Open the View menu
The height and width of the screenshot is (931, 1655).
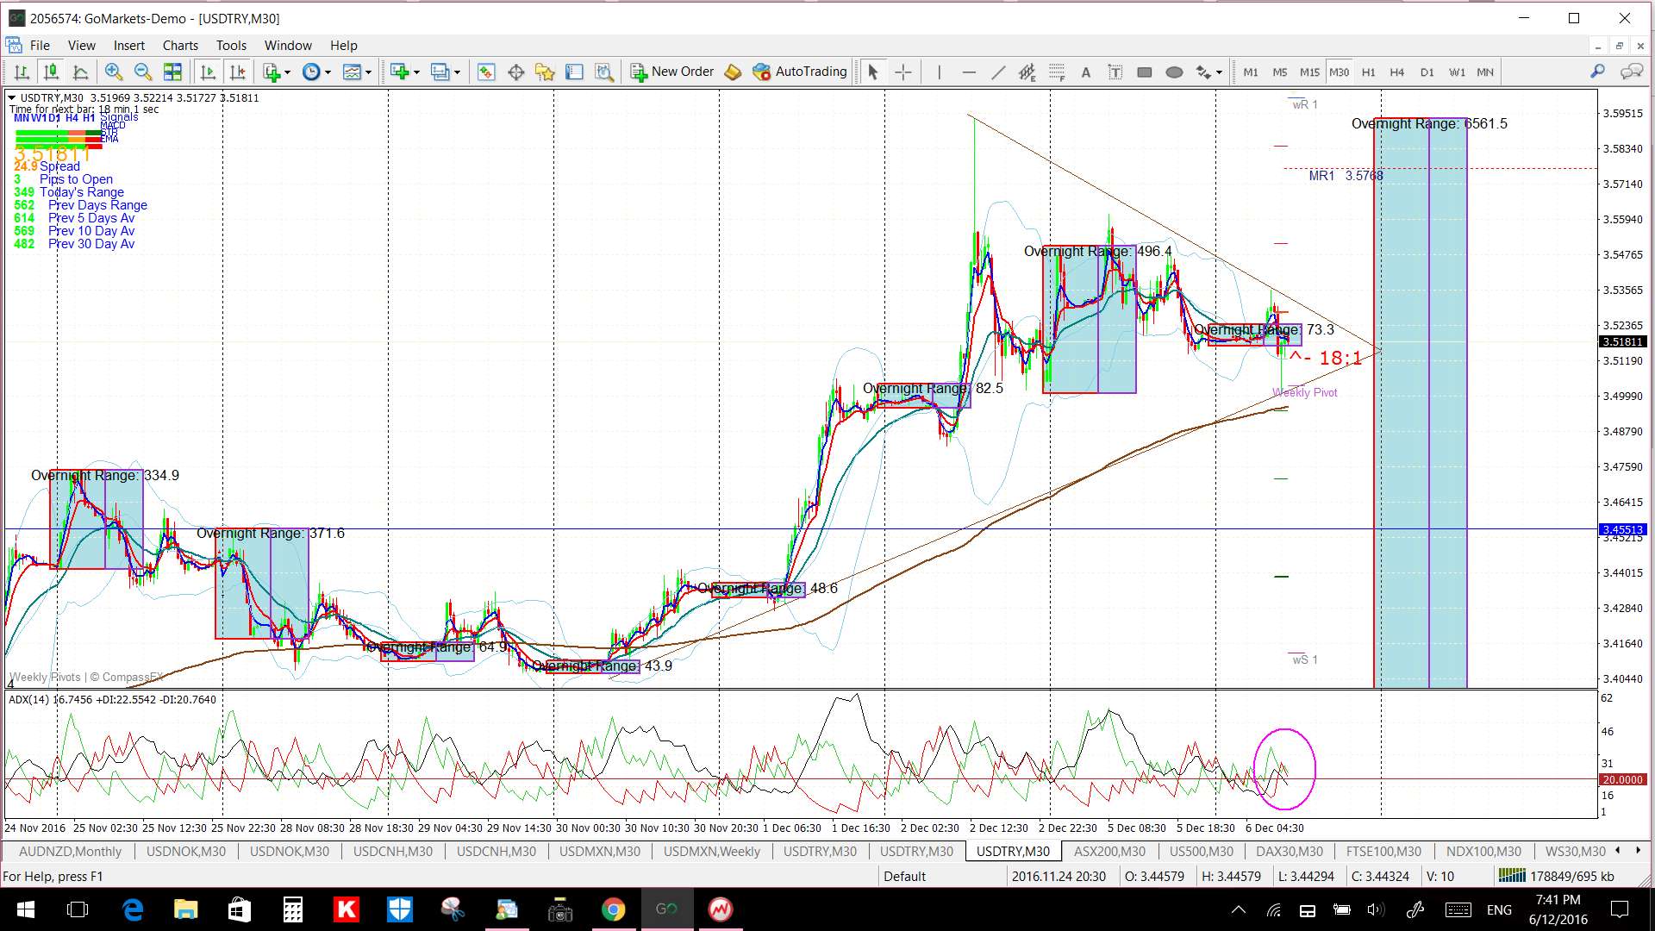82,46
